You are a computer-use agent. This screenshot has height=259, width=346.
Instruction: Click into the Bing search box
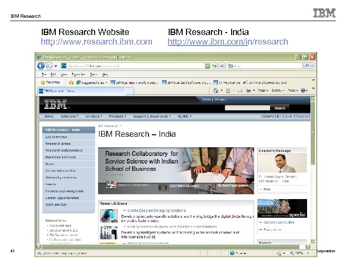pyautogui.click(x=265, y=66)
